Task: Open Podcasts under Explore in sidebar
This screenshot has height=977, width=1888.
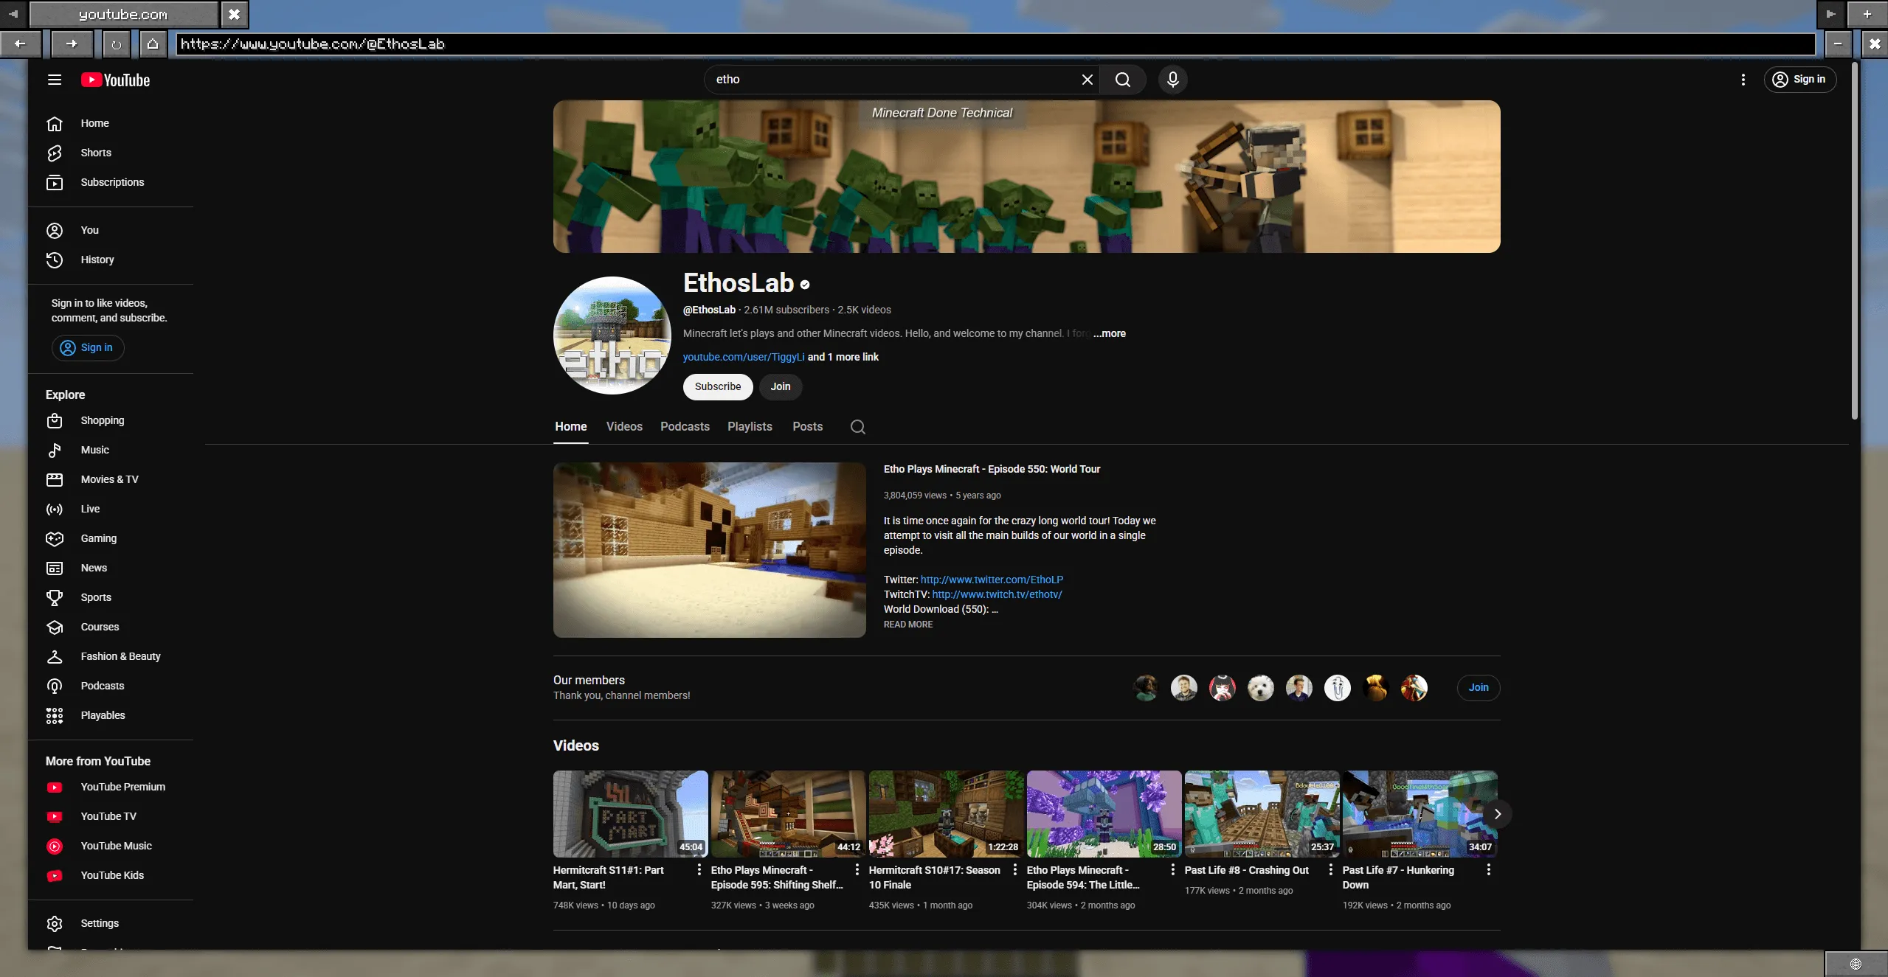Action: point(111,686)
